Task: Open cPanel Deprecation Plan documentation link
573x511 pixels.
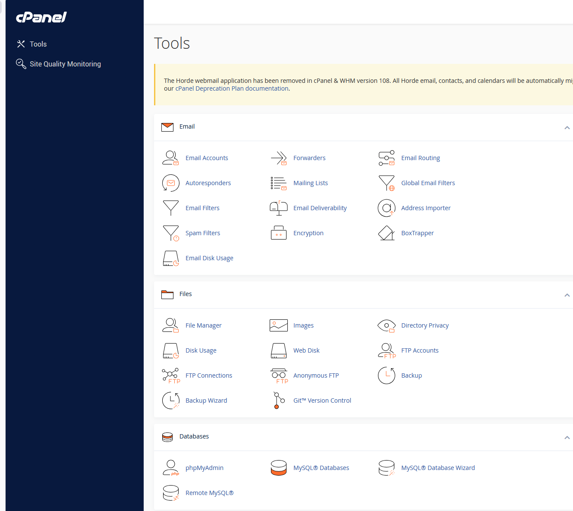Action: point(232,88)
